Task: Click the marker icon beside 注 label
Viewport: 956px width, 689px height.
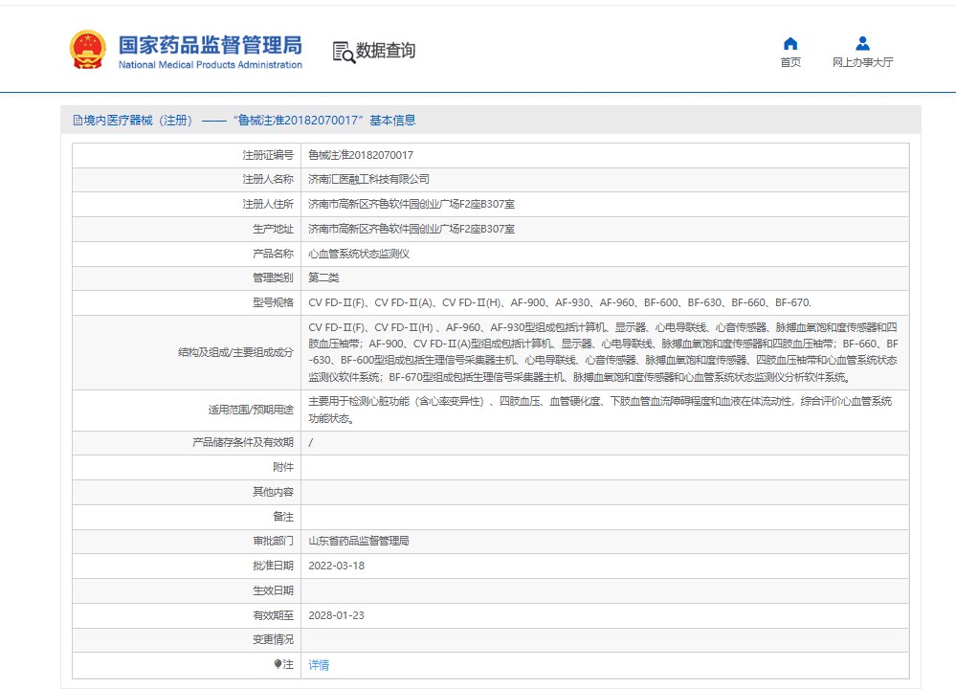Action: tap(278, 664)
